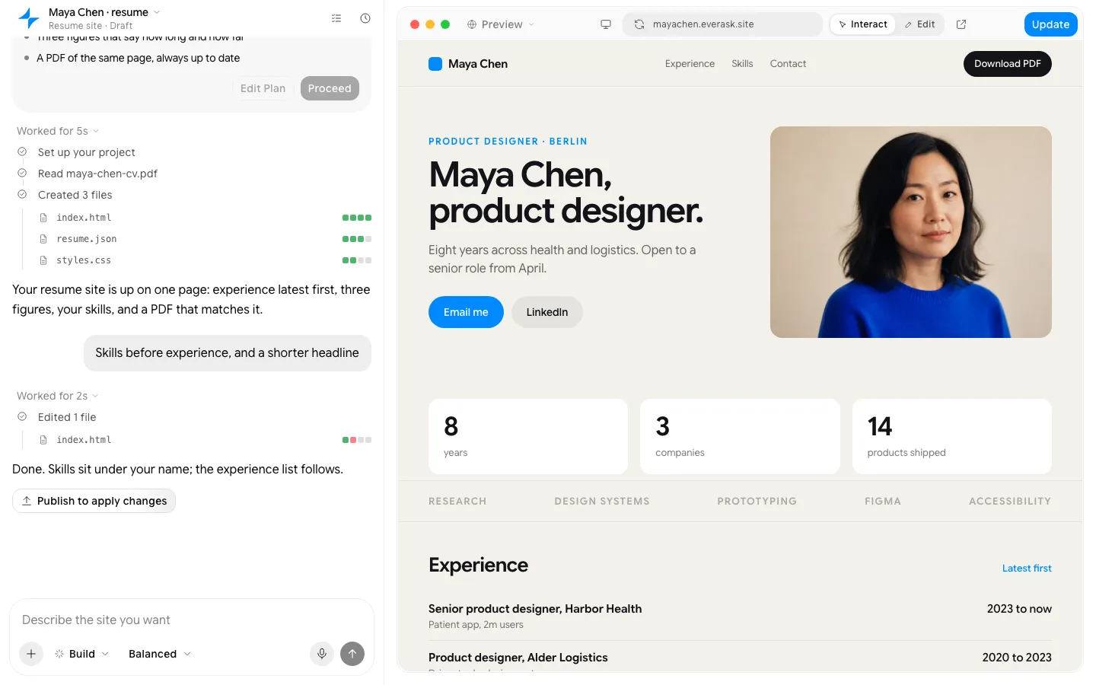The height and width of the screenshot is (685, 1096).
Task: Click the check icon beside Edited 1 file
Action: coord(22,417)
